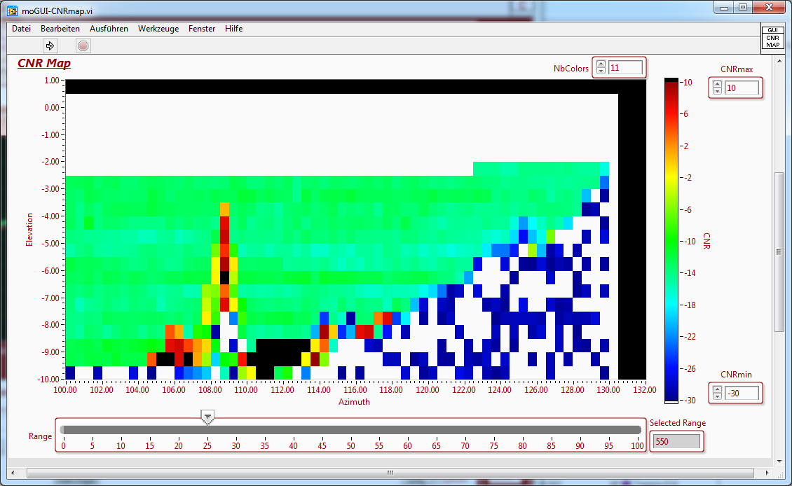The height and width of the screenshot is (486, 792).
Task: Open the Bearbeiten menu
Action: (x=60, y=29)
